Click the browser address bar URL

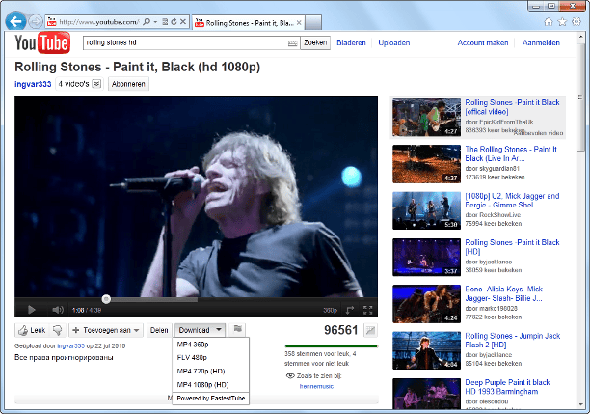(99, 22)
